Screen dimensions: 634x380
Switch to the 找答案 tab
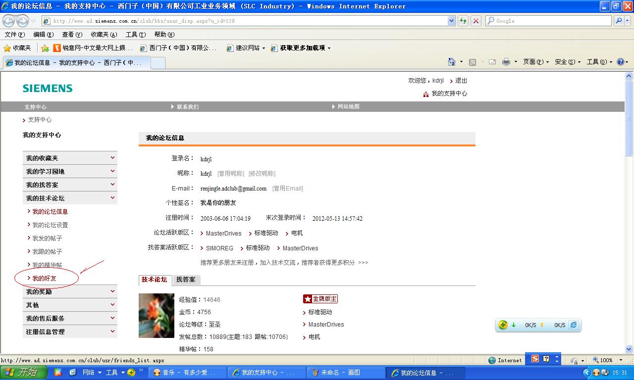(186, 280)
